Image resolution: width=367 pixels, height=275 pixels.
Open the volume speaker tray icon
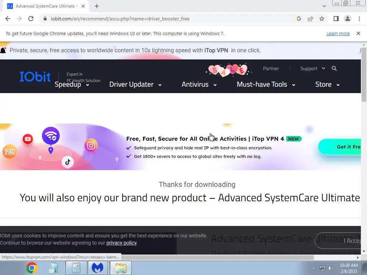(330, 268)
